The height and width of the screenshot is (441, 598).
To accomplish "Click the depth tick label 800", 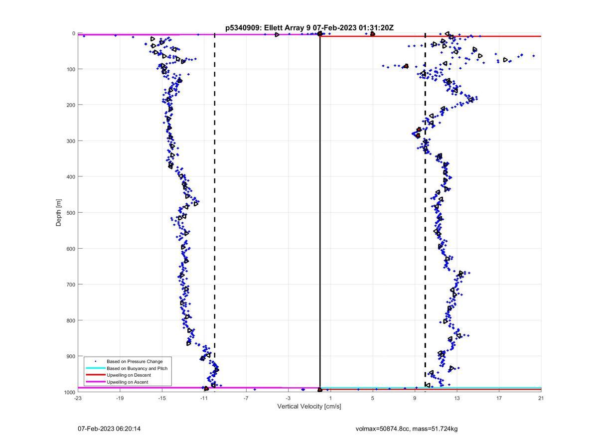I will tap(71, 320).
